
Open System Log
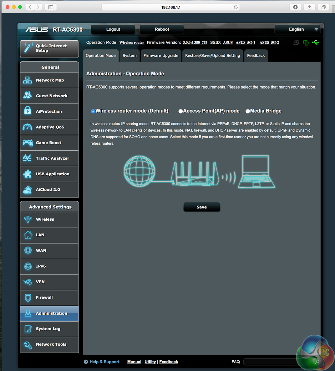pyautogui.click(x=49, y=329)
